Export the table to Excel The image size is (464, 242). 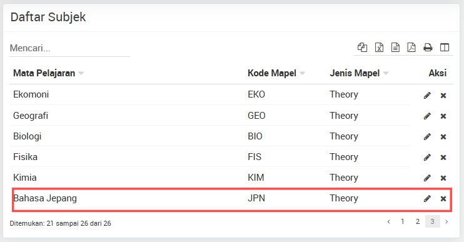(379, 48)
